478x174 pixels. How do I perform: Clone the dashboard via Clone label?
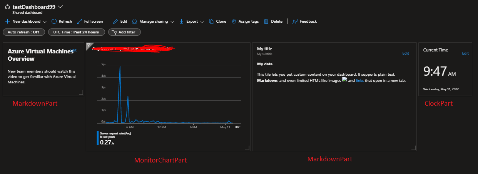pyautogui.click(x=221, y=22)
